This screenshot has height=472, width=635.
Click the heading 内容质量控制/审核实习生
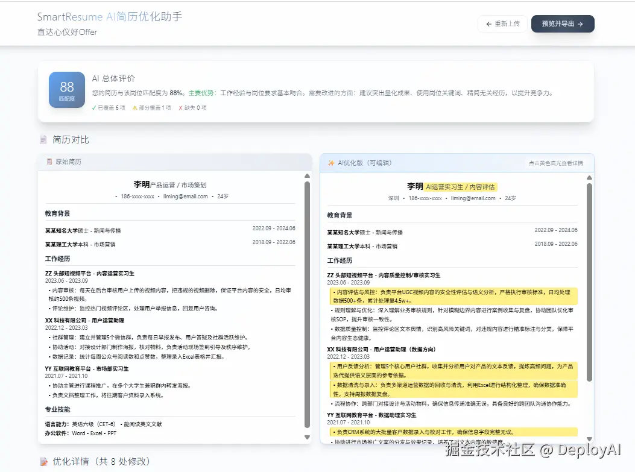[x=409, y=275]
